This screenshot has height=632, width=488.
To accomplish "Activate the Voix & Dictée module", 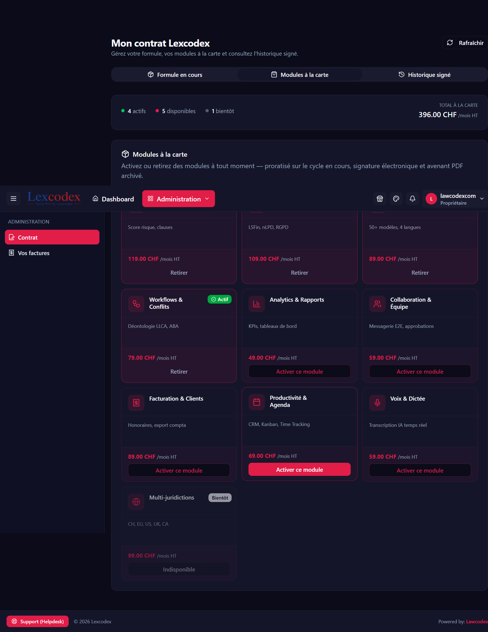I will (420, 471).
